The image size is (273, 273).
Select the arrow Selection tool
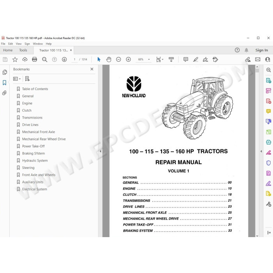[x=99, y=60]
